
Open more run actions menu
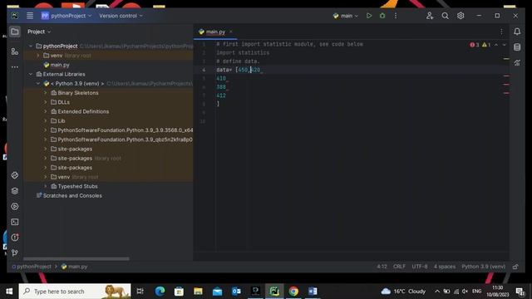pos(396,16)
